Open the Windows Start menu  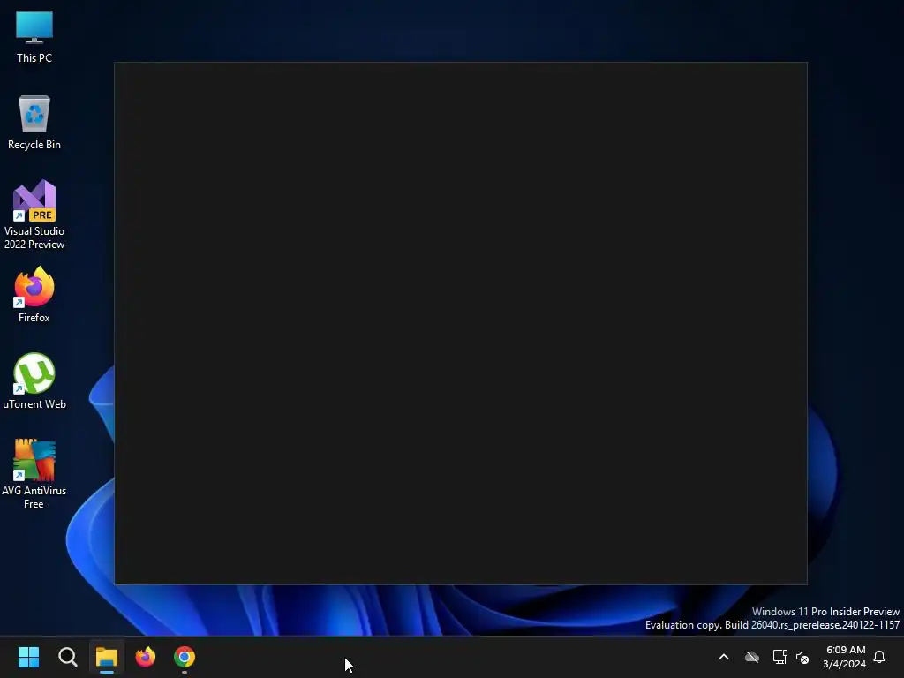[28, 657]
